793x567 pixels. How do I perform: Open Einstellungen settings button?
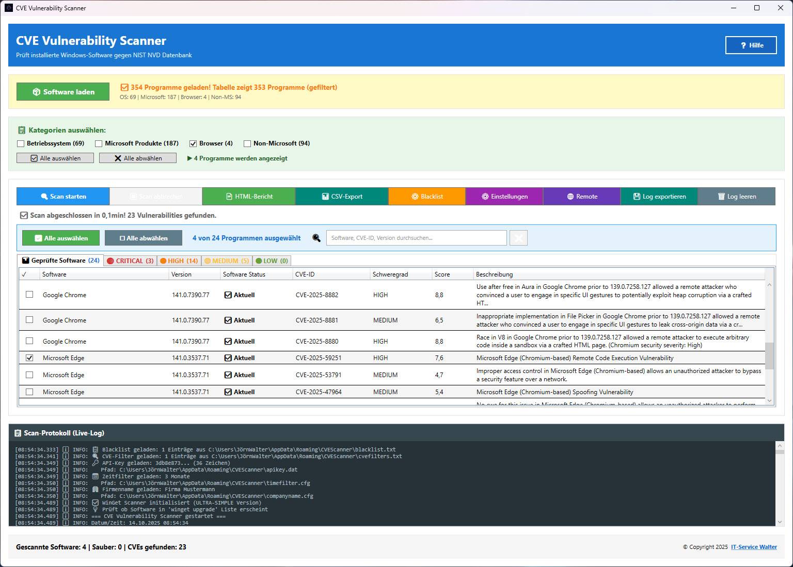coord(504,197)
